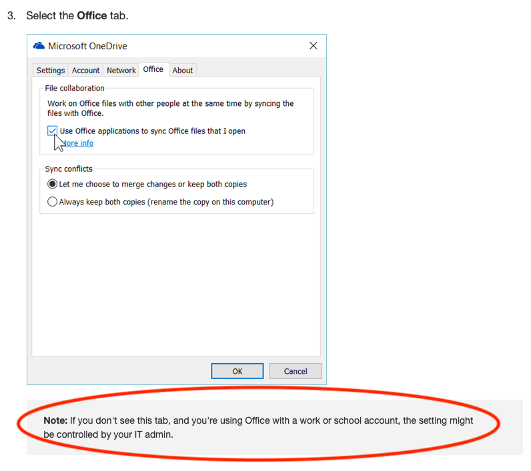Click the 'Select the Office tab' instruction text
This screenshot has height=471, width=531.
point(77,15)
